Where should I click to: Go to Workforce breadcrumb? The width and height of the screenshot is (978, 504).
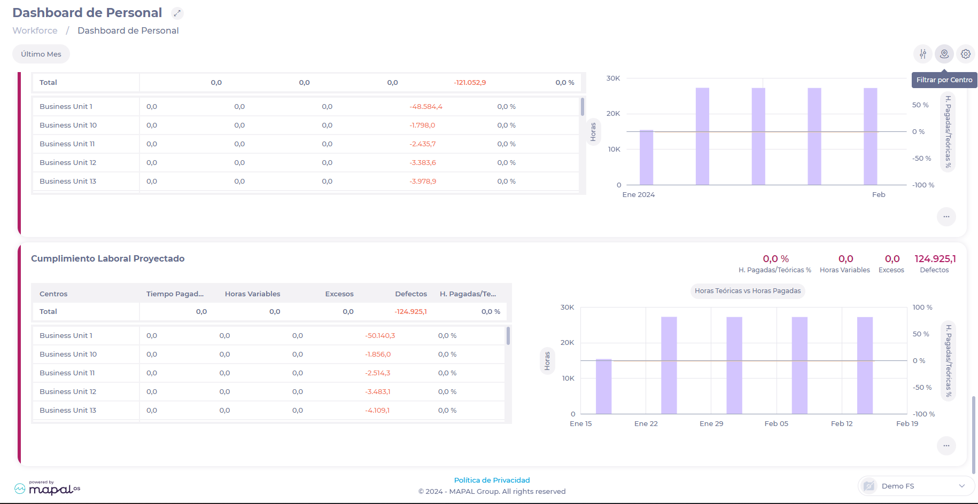coord(35,30)
